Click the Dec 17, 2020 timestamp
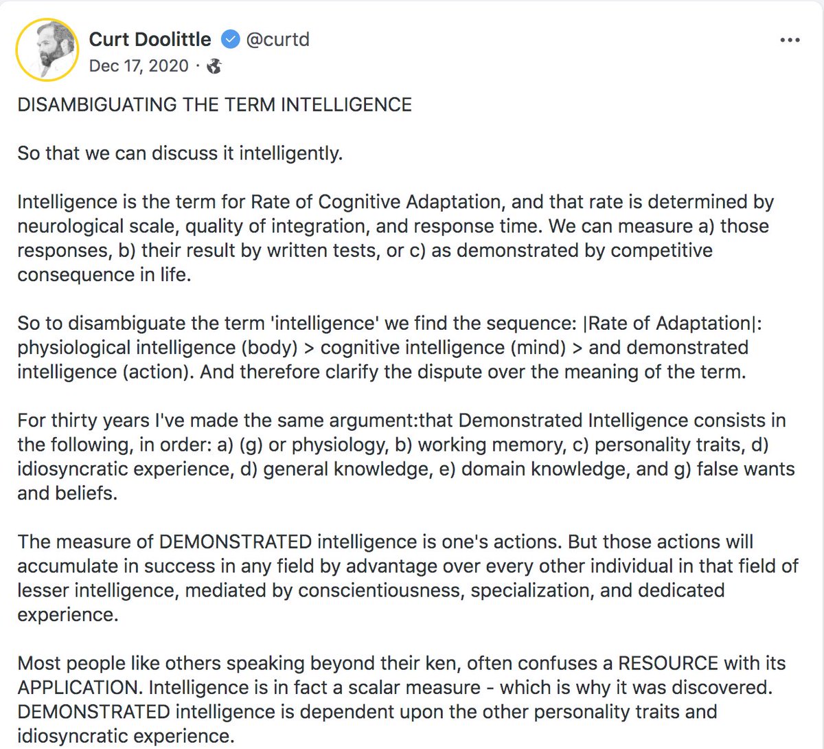Viewport: 824px width, 749px height. [x=139, y=66]
